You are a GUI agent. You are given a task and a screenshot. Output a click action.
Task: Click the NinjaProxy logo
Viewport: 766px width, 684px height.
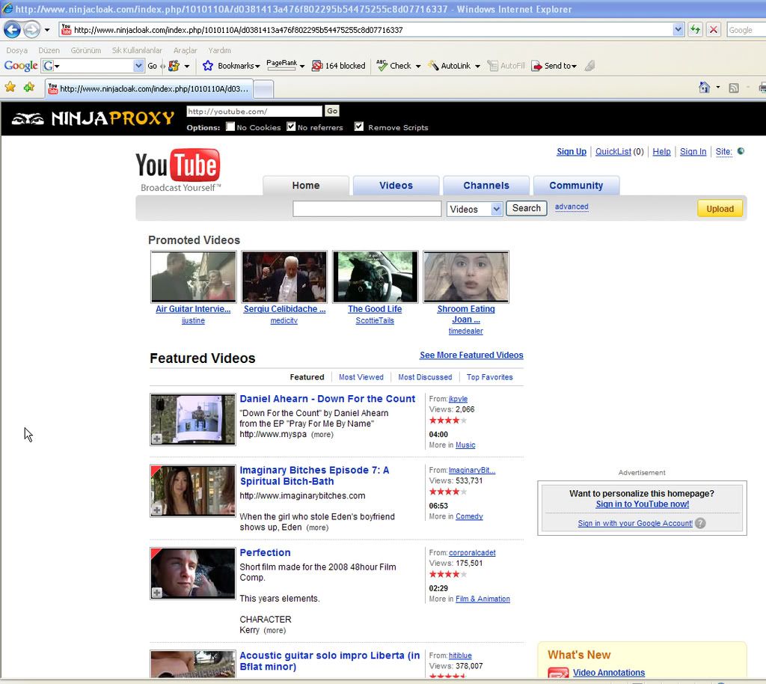(x=93, y=117)
